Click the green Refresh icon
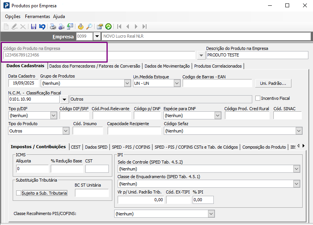Viewport: 313px width, 225px height. click(108, 26)
